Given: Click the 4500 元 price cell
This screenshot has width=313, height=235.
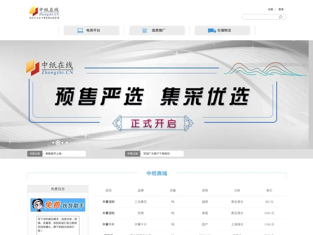Looking at the screenshot, I should (x=269, y=213).
